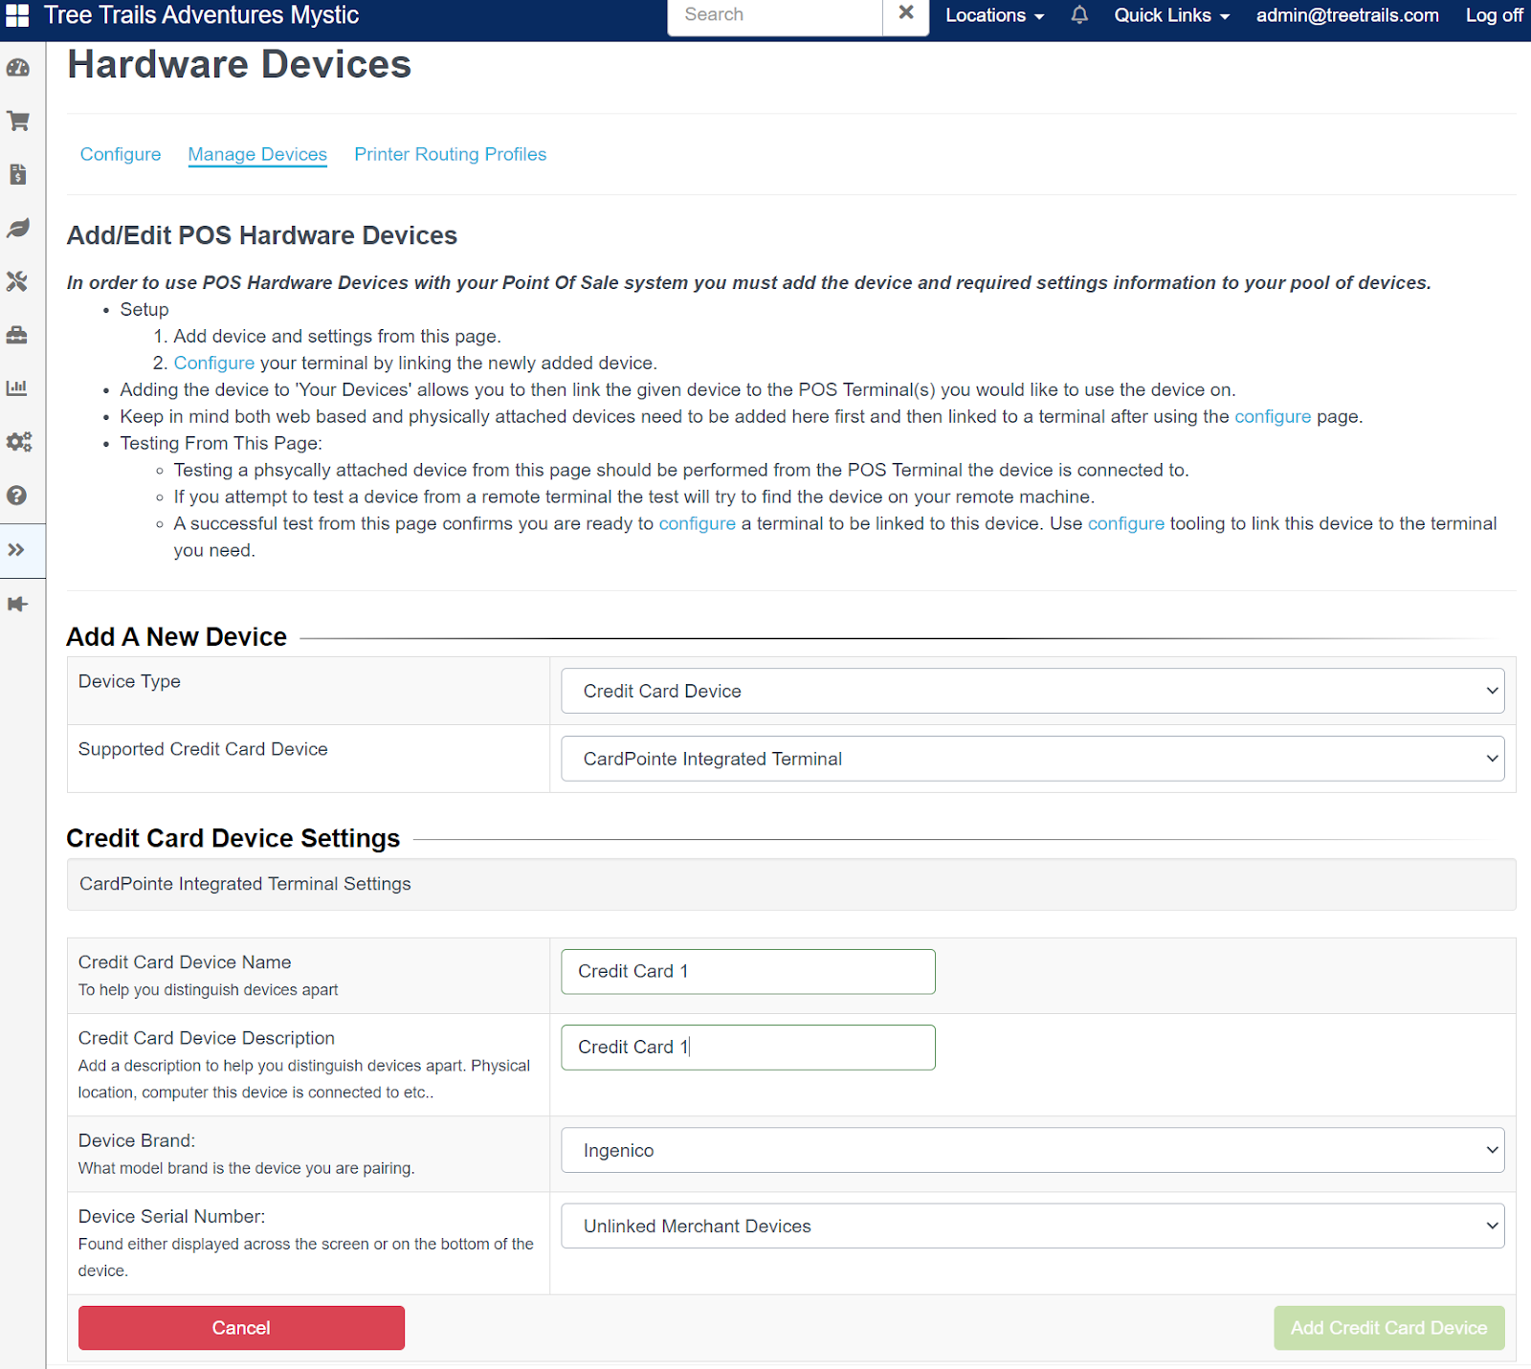Click the 'Device Type' label
Image resolution: width=1531 pixels, height=1369 pixels.
coord(129,681)
